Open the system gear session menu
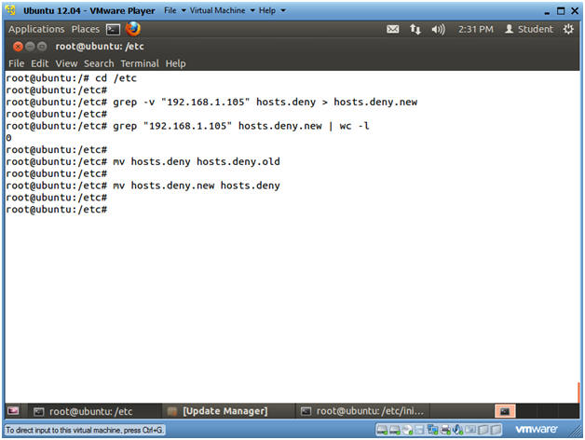Screen dimensions: 585x440 tap(568, 29)
